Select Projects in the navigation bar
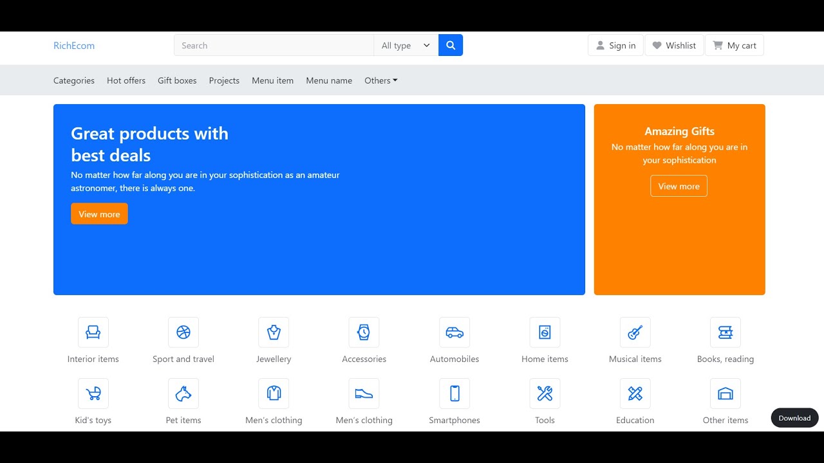The image size is (824, 463). (224, 80)
